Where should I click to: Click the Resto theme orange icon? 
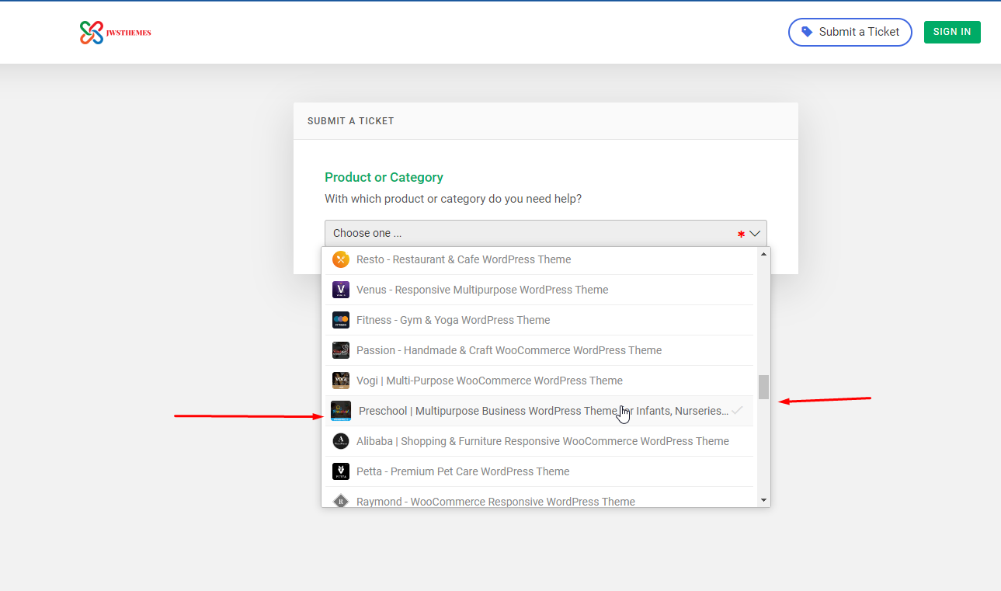(x=340, y=259)
